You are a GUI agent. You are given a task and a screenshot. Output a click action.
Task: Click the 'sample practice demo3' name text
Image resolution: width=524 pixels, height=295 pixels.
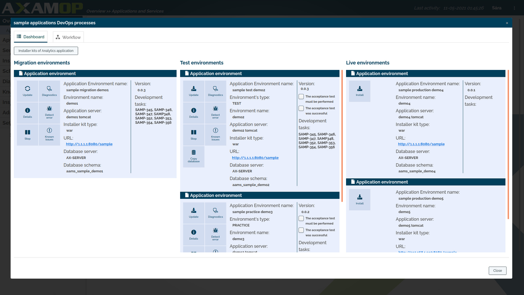point(252,212)
